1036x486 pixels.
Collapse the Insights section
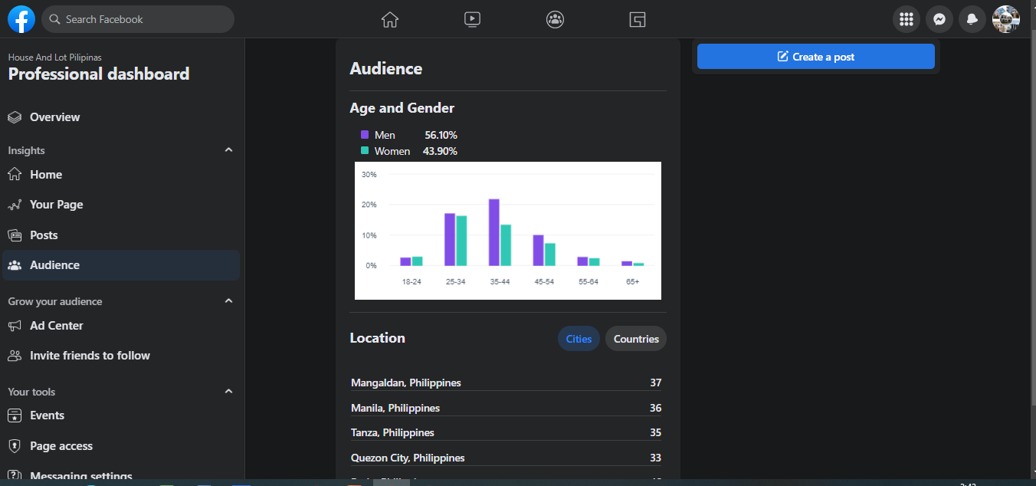[x=228, y=150]
